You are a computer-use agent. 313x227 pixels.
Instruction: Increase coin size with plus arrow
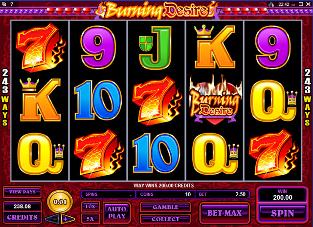68,219
